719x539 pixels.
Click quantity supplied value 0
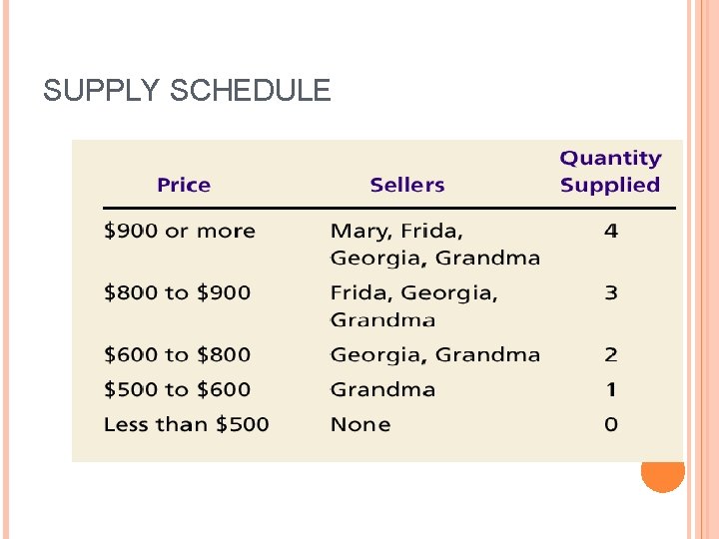(611, 424)
